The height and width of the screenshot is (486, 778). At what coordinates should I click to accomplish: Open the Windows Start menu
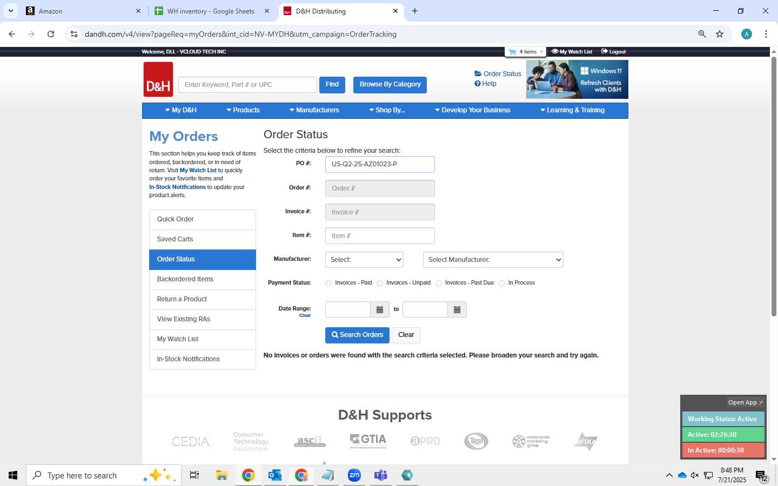(x=13, y=475)
